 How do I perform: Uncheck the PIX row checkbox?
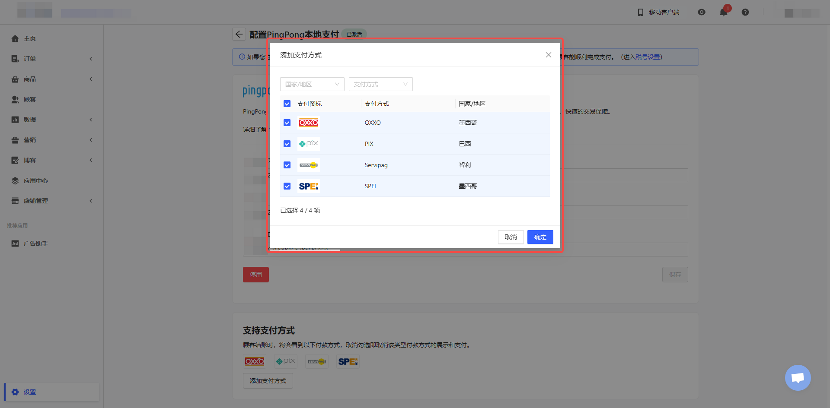[287, 144]
